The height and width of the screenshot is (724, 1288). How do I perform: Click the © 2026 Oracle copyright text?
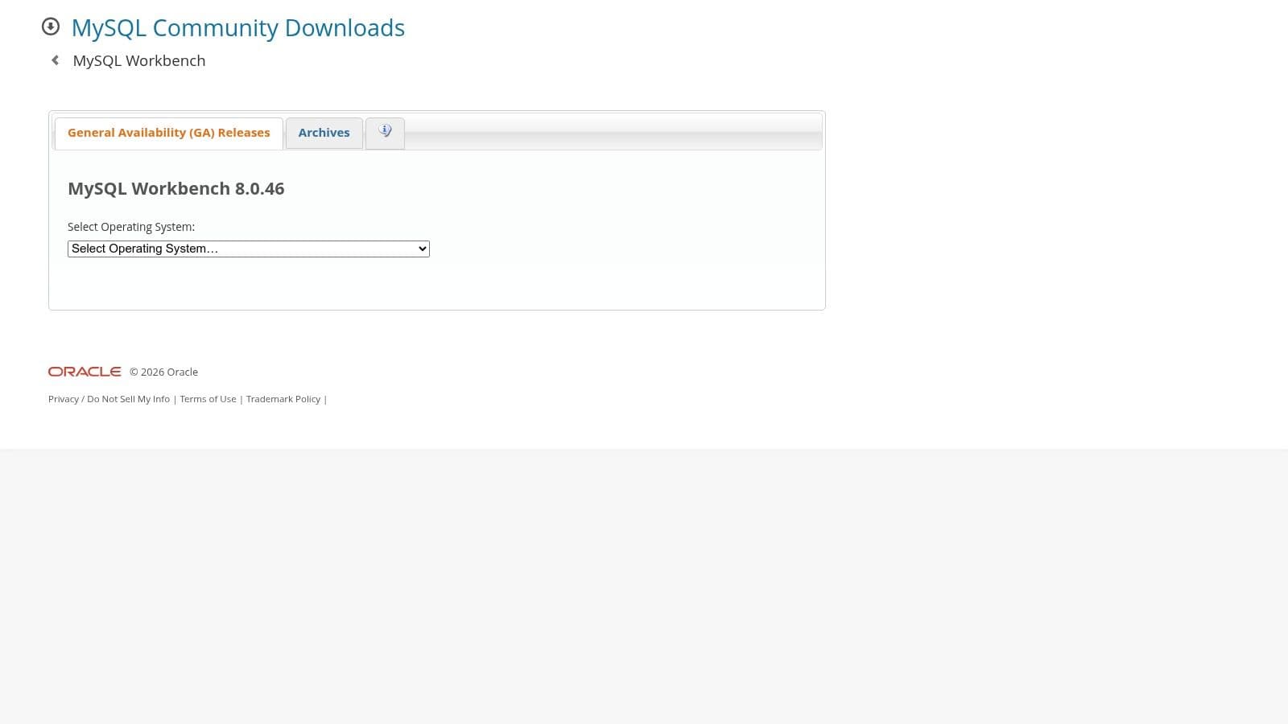coord(163,372)
